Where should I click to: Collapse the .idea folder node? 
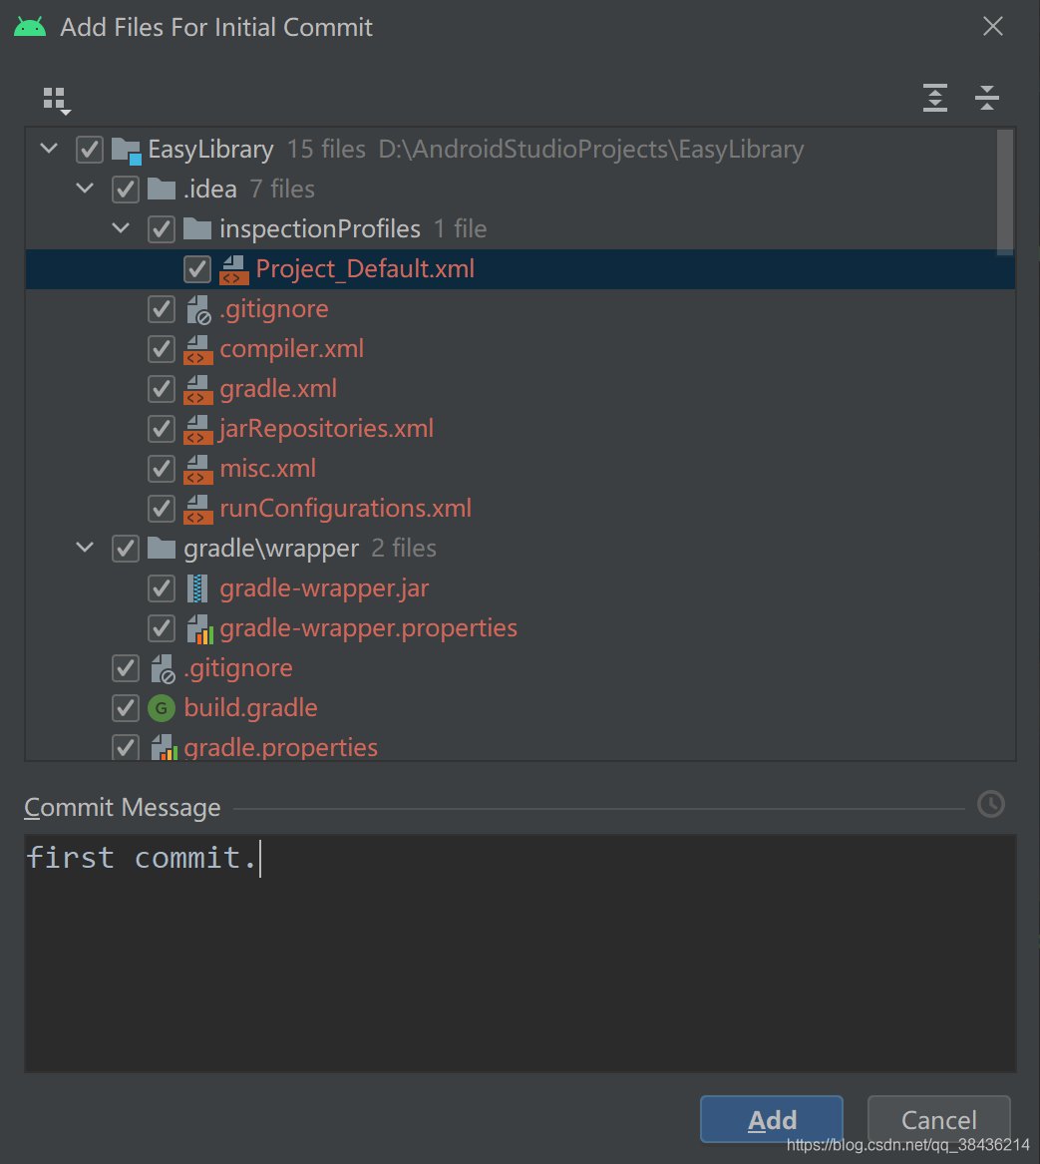[85, 188]
